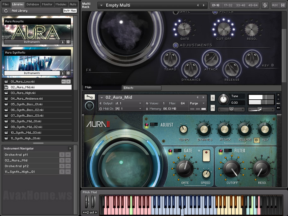Shift keyboard octave down arrow
Viewport: 288px width, 216px height.
tap(84, 212)
